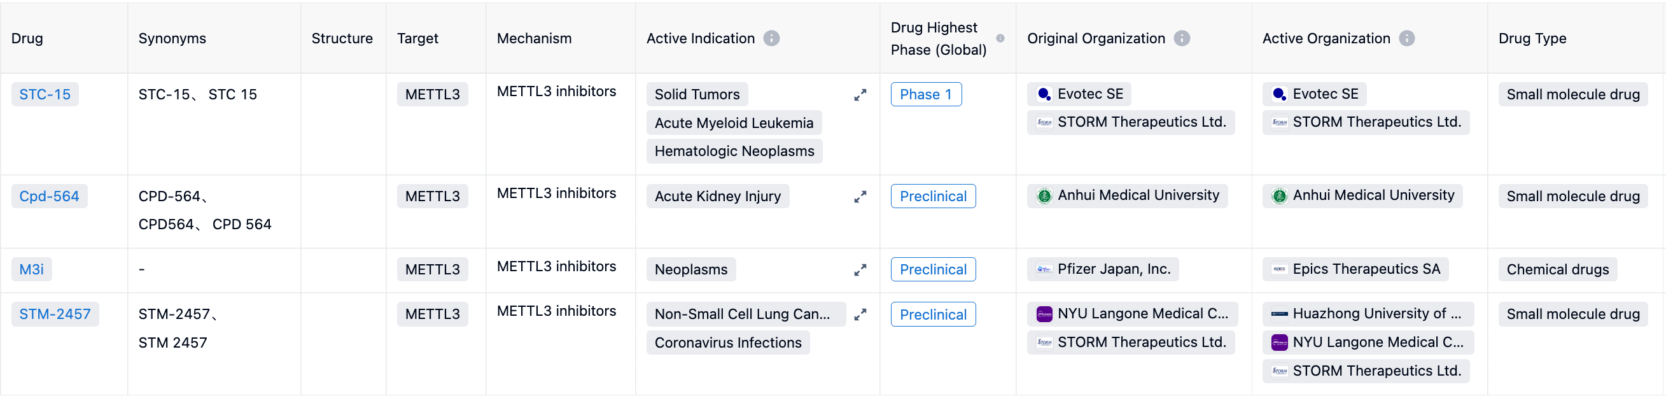Open the STC-15 drug link
This screenshot has width=1666, height=396.
click(45, 94)
